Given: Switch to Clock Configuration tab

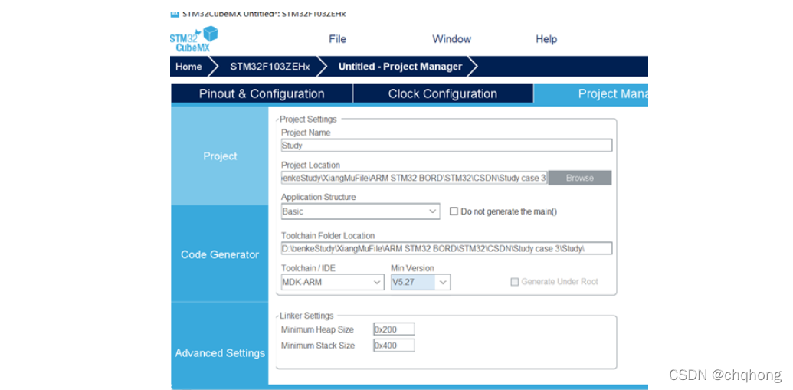Looking at the screenshot, I should point(443,93).
